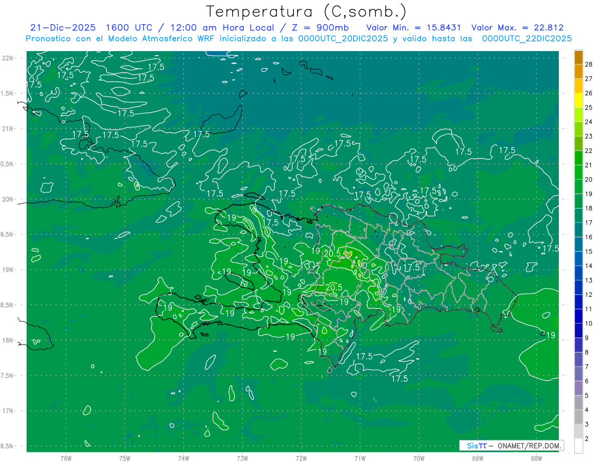Click the "15" label on the color scale

coord(589,251)
